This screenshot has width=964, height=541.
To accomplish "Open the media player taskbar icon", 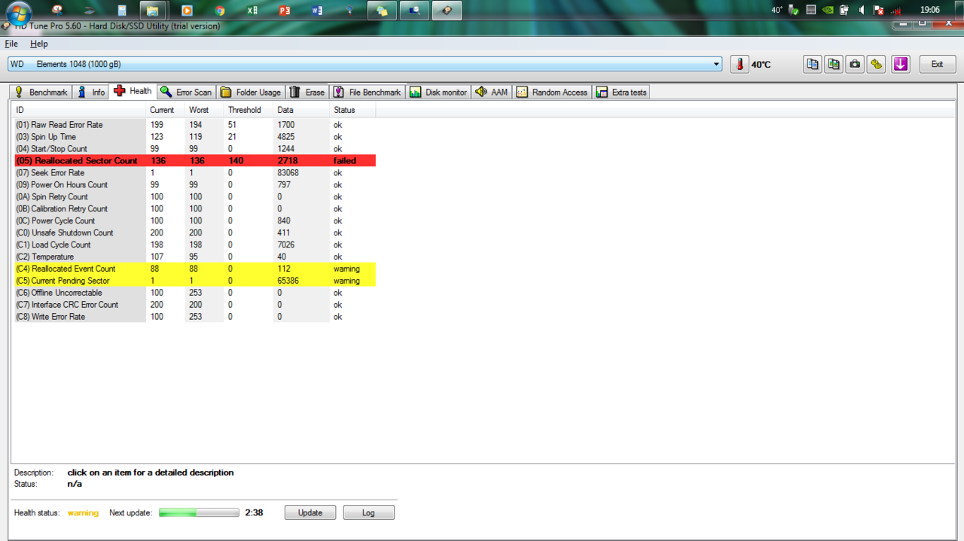I will [x=187, y=11].
